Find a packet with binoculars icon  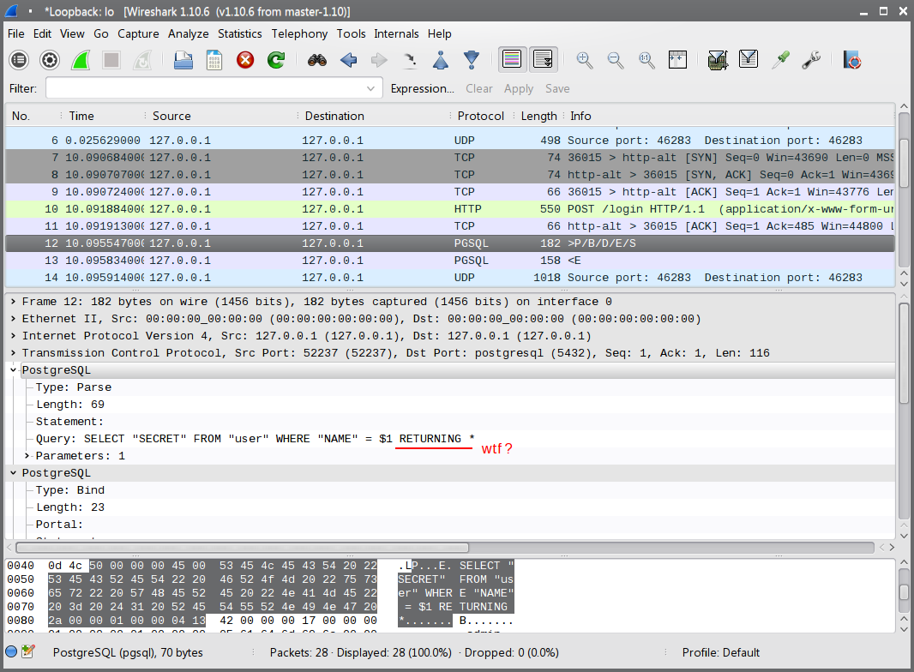(x=317, y=59)
